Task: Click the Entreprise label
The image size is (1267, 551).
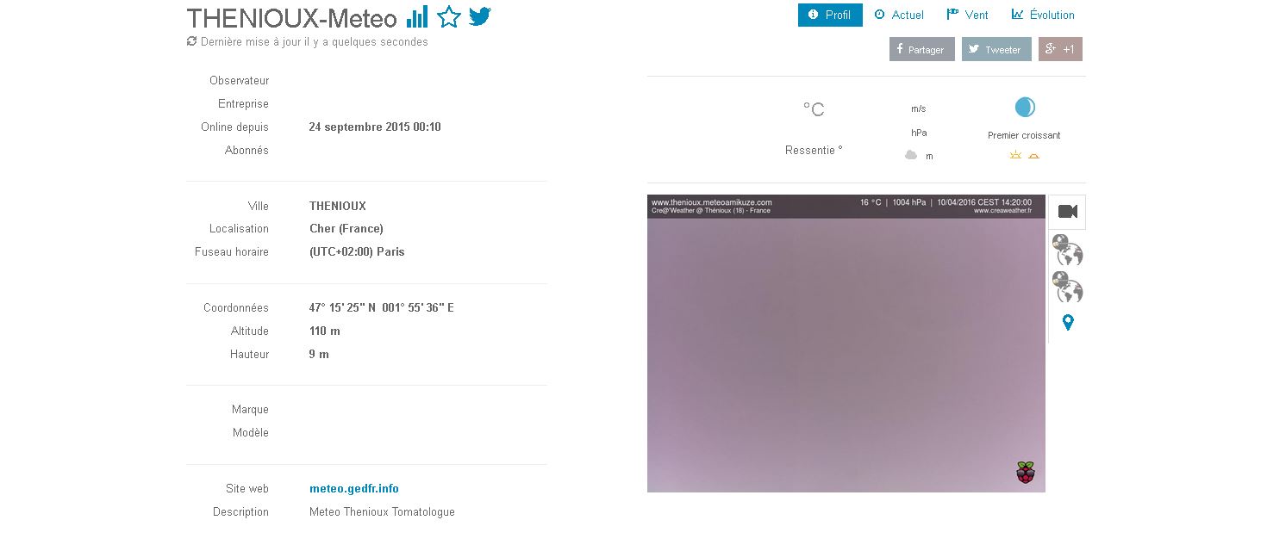Action: click(x=243, y=103)
